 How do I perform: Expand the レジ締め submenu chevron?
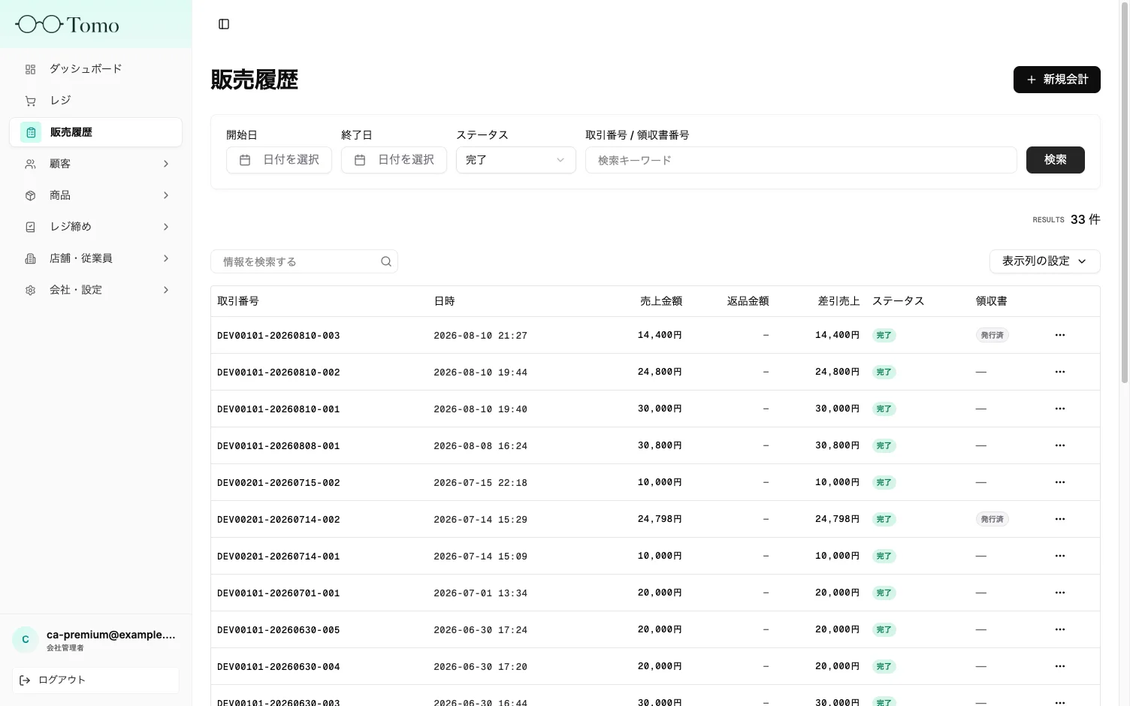coord(166,227)
